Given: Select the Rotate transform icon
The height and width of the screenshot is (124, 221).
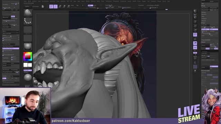Looking at the screenshot, I should tap(68, 7).
